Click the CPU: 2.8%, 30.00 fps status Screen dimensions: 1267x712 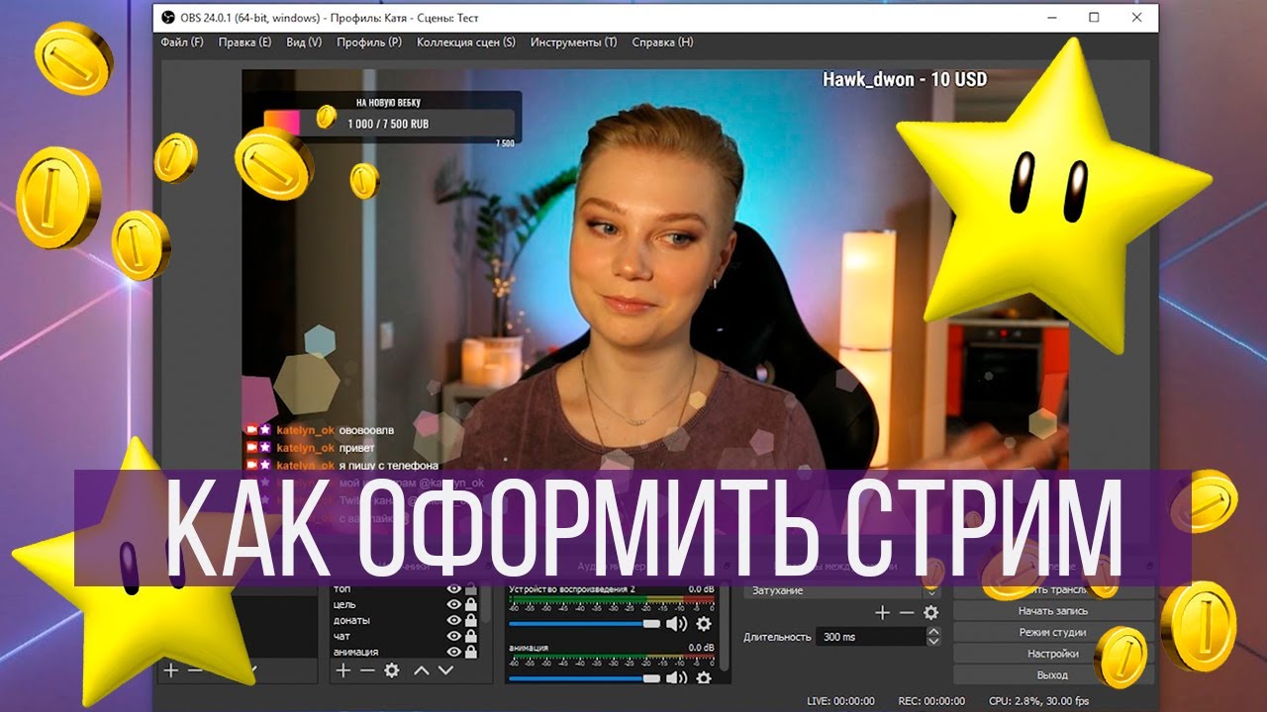click(1039, 701)
